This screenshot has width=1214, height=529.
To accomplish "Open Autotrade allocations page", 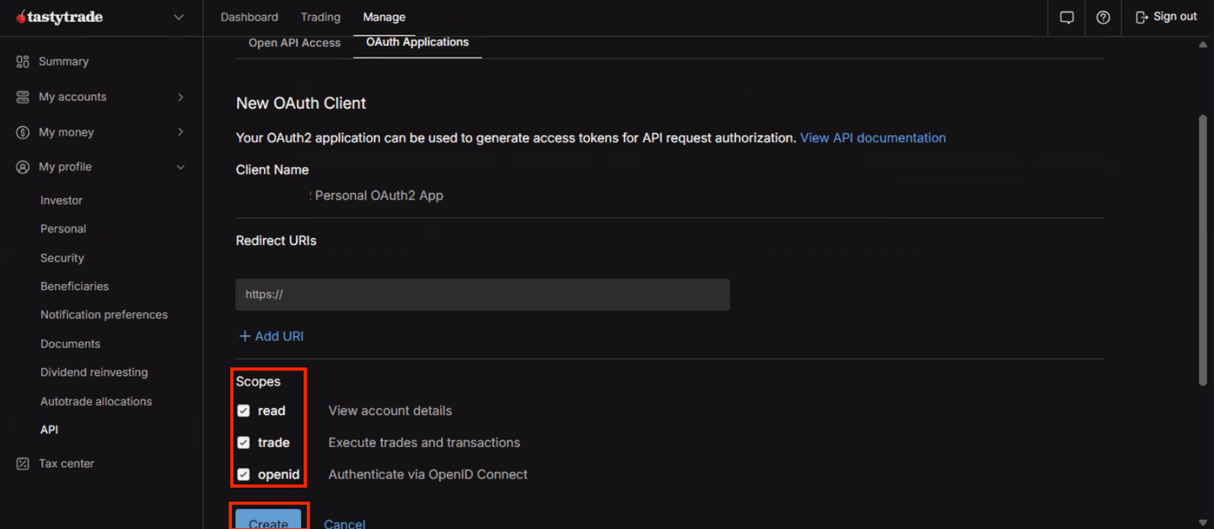I will pyautogui.click(x=96, y=402).
